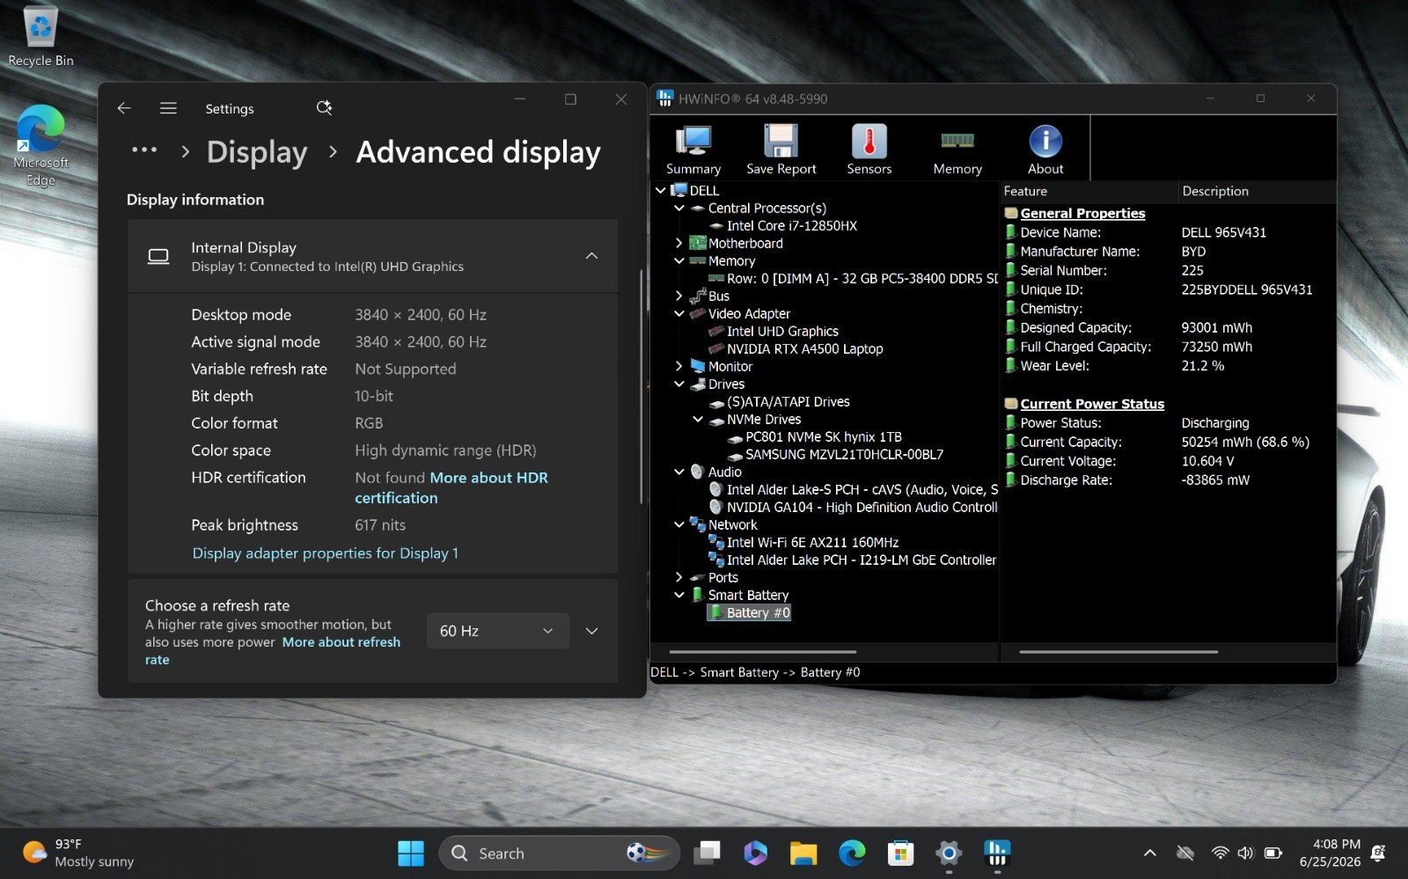Click the taskbar Search box
Viewport: 1408px width, 879px height.
click(559, 853)
